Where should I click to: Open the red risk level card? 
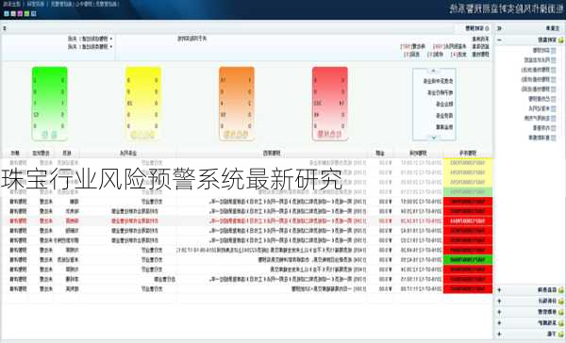pyautogui.click(x=330, y=104)
